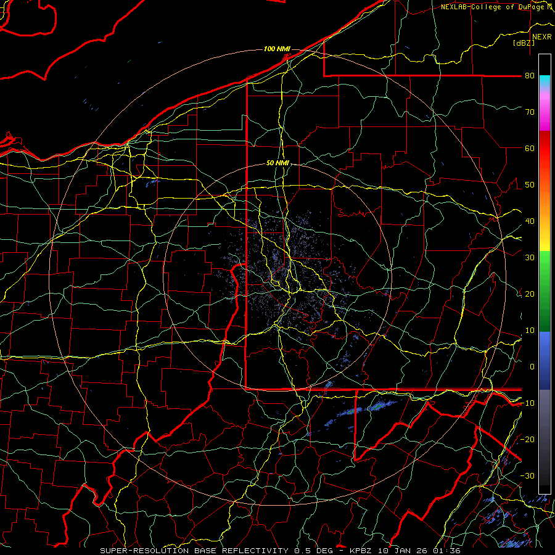
Task: Select the 70 value on the dBZ scale
Action: point(530,112)
